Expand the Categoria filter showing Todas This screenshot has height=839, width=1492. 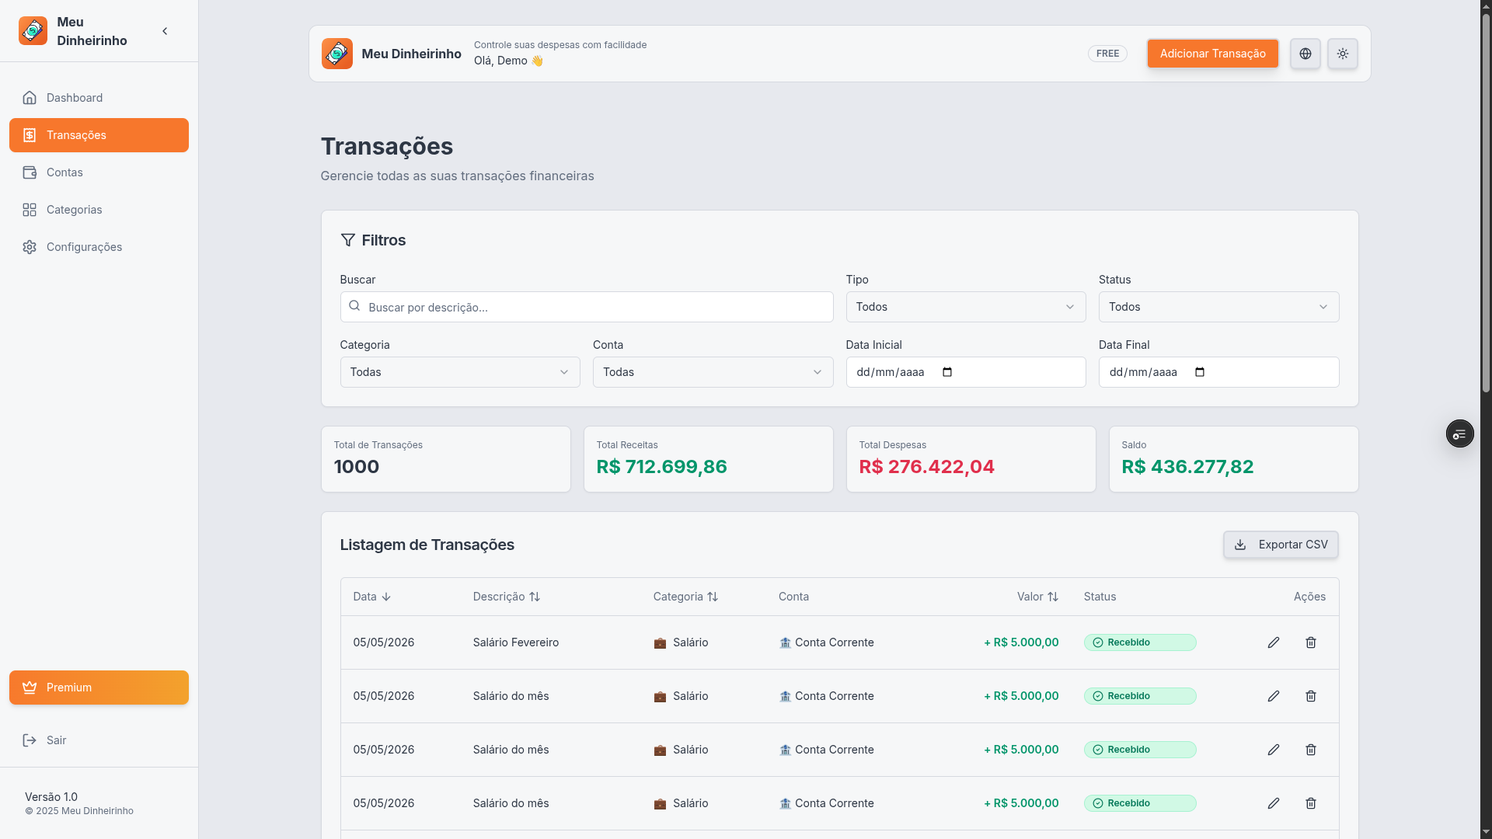click(x=459, y=372)
